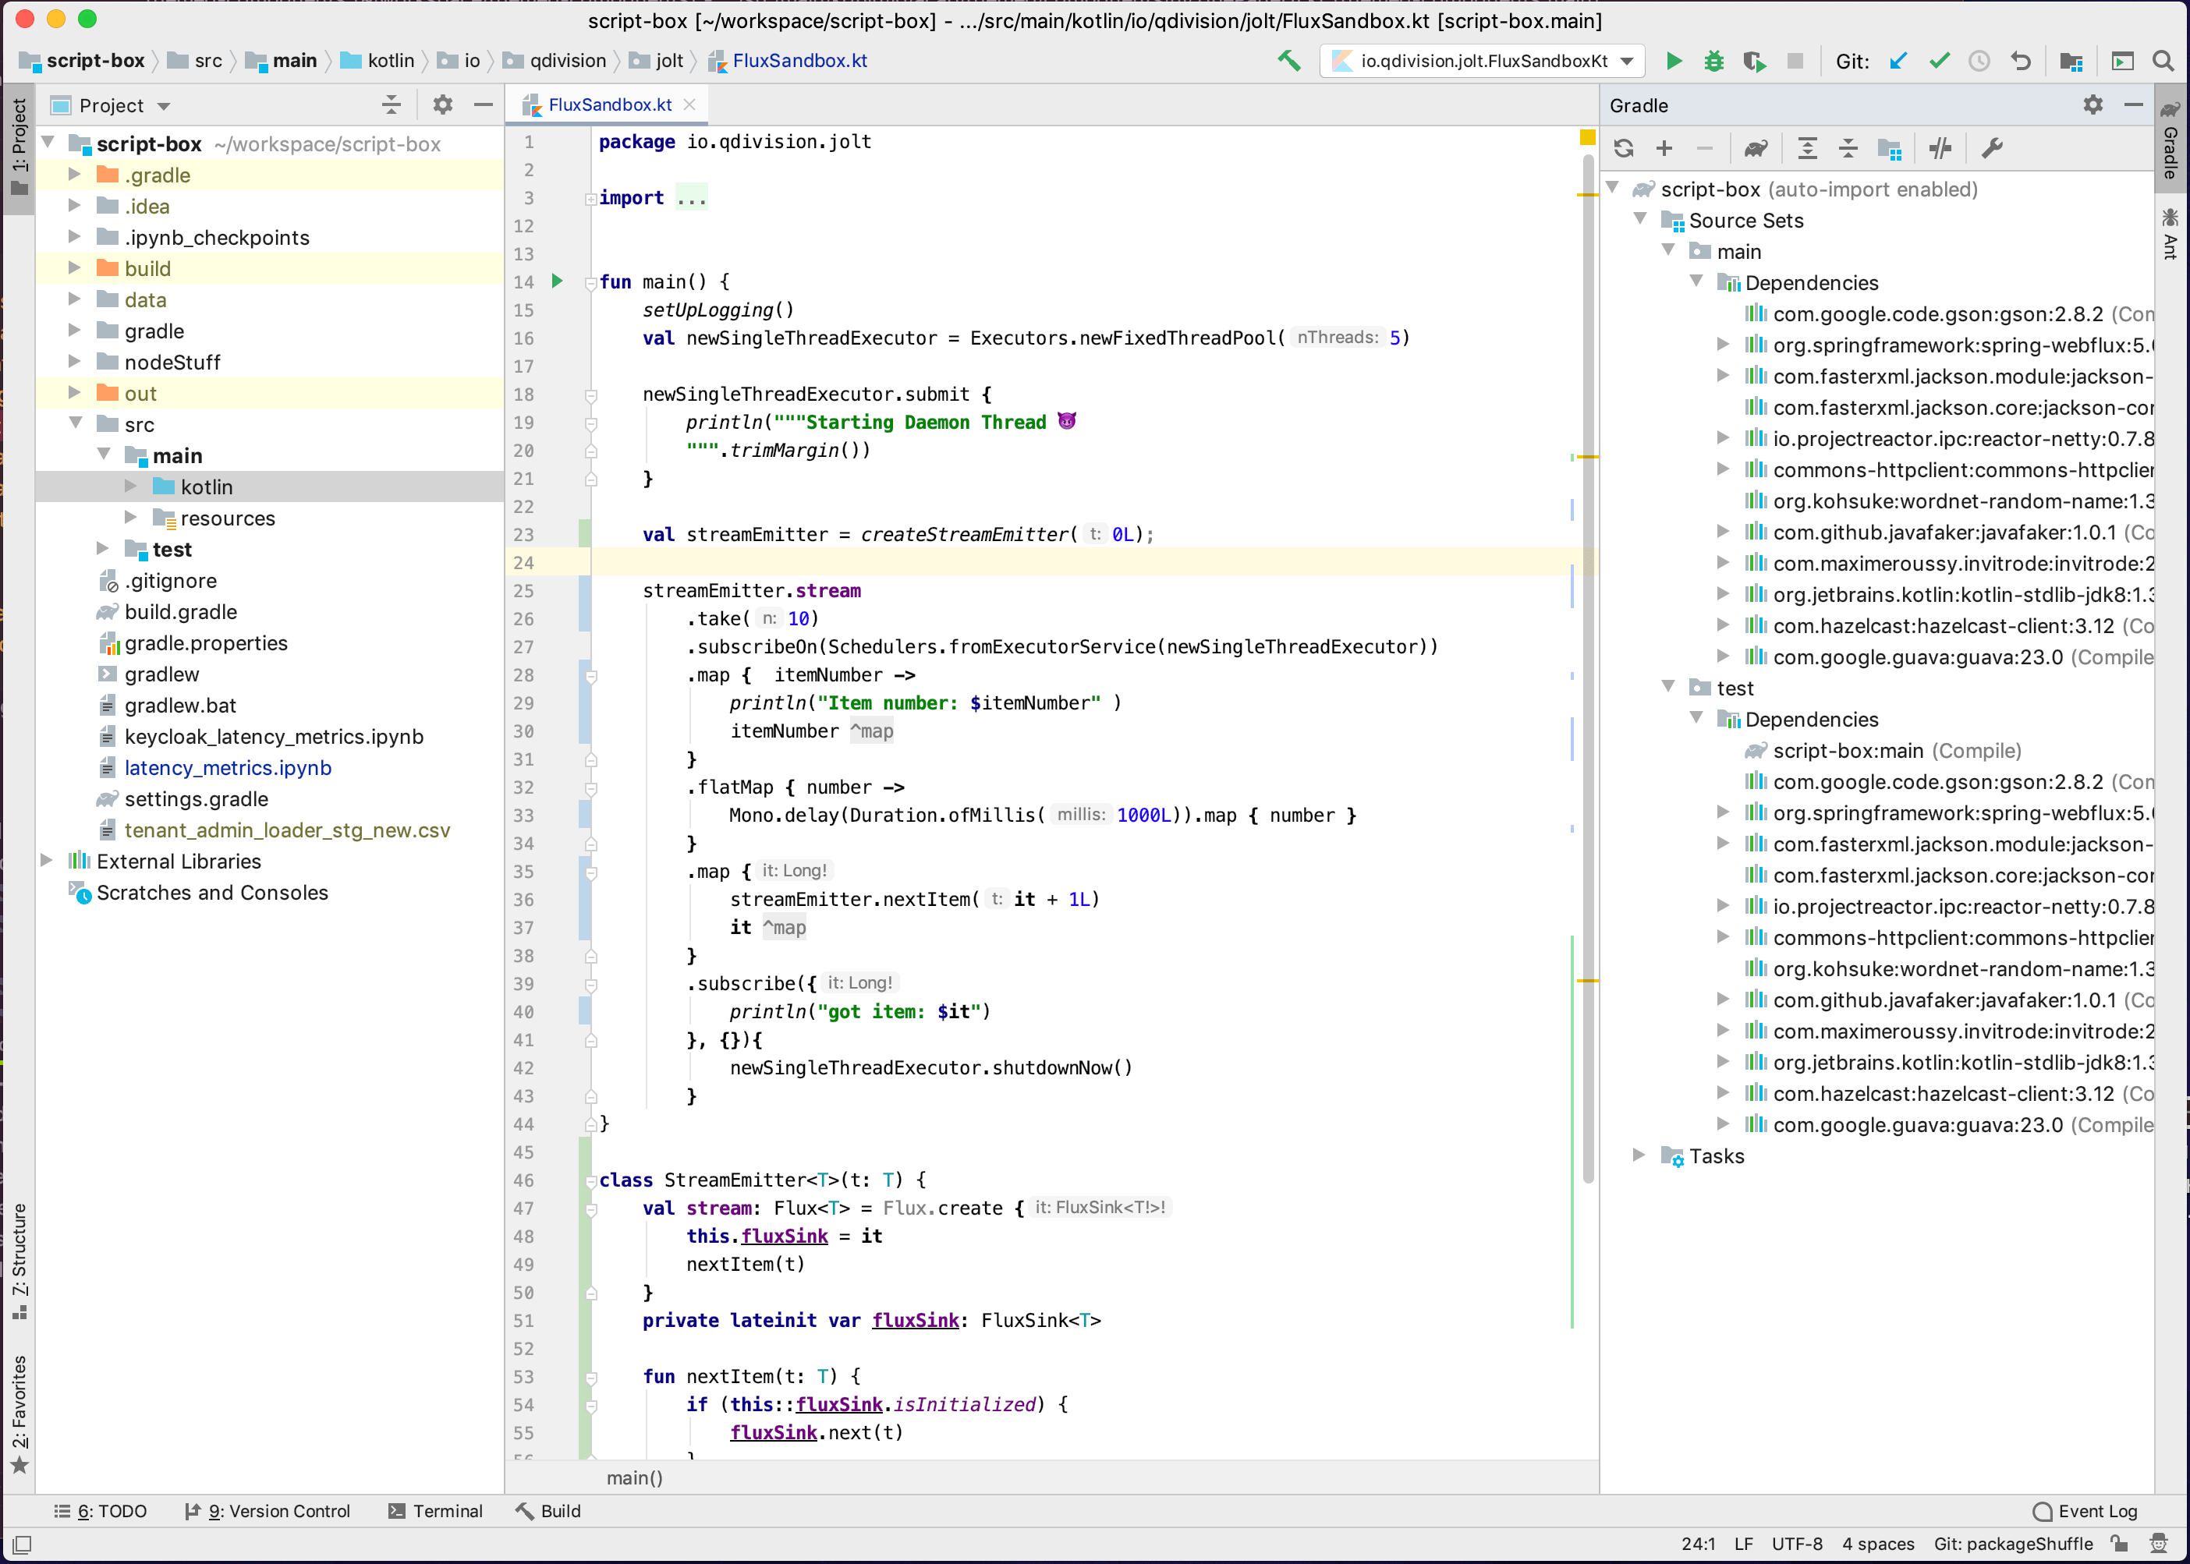Click the Event Log button
2190x1564 pixels.
(2085, 1511)
